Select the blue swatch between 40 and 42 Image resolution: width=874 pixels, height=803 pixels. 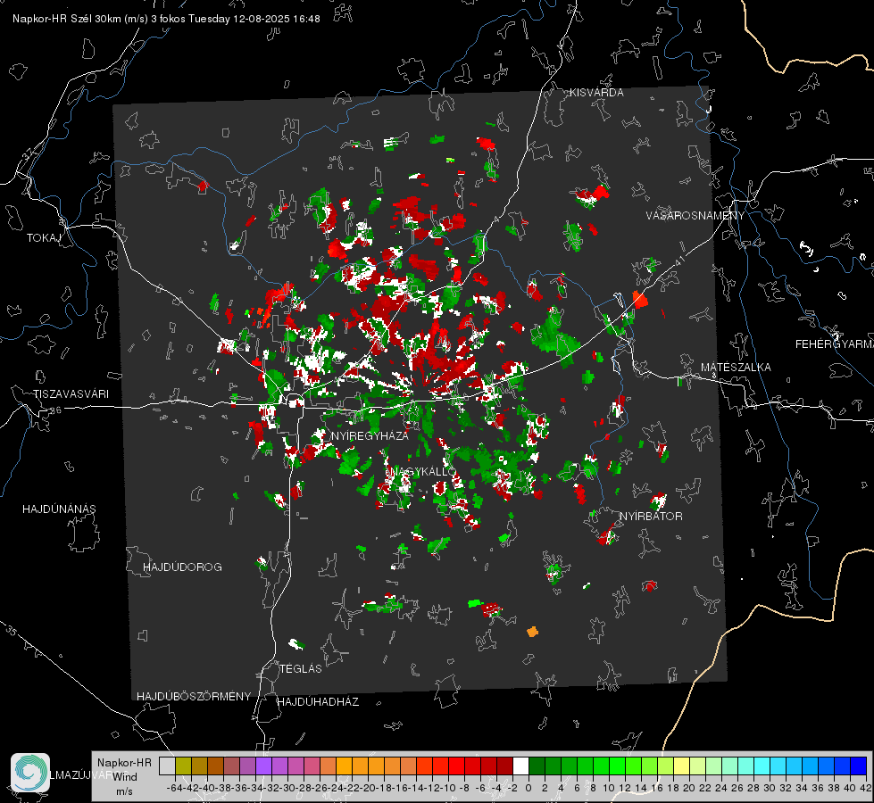pos(859,766)
